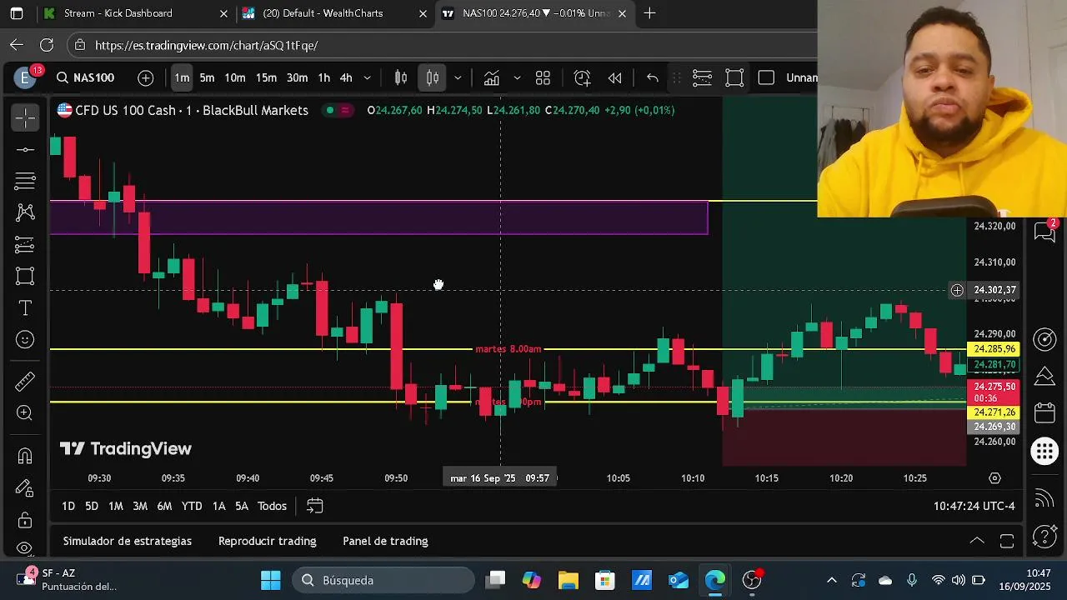
Task: Open the emoji icons tool
Action: click(25, 339)
